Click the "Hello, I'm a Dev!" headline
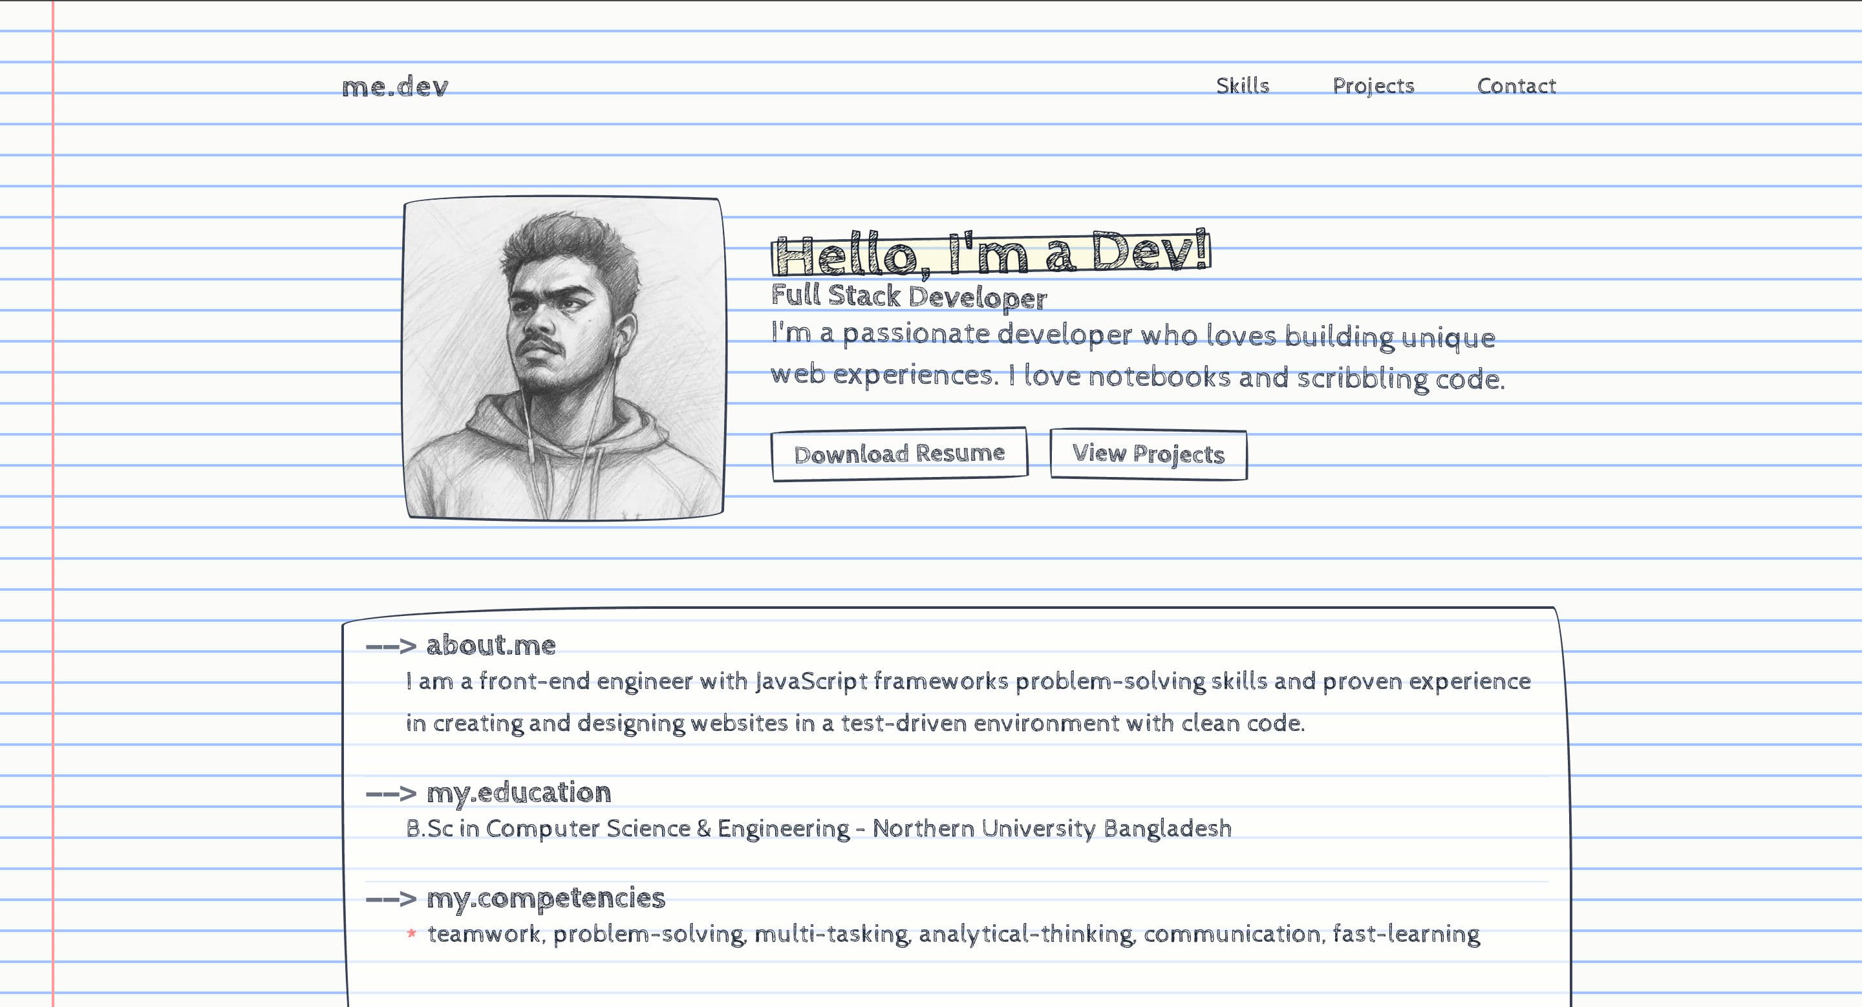The height and width of the screenshot is (1007, 1862). tap(990, 253)
